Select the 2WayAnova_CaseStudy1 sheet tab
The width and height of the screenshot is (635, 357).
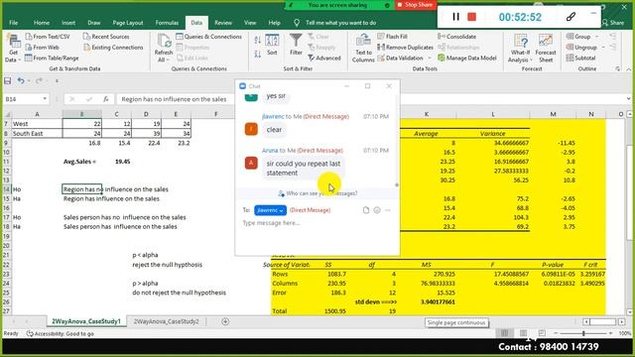point(86,321)
